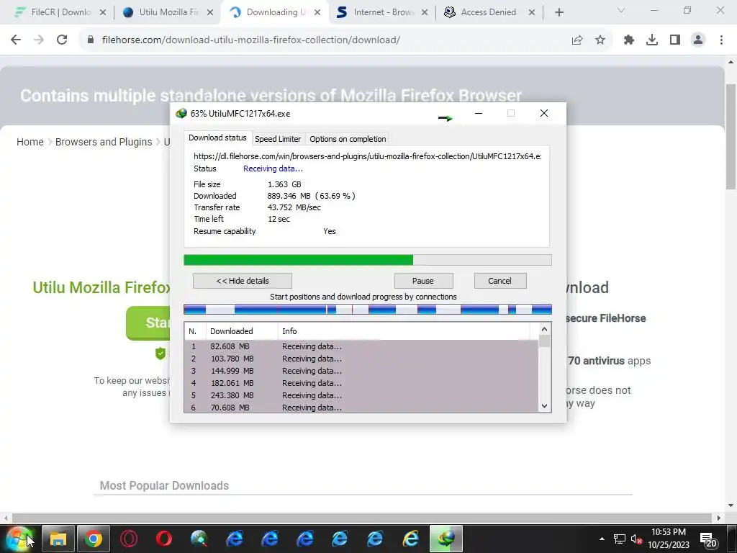The width and height of the screenshot is (737, 553).
Task: Click the site lock icon in address bar
Action: [91, 40]
